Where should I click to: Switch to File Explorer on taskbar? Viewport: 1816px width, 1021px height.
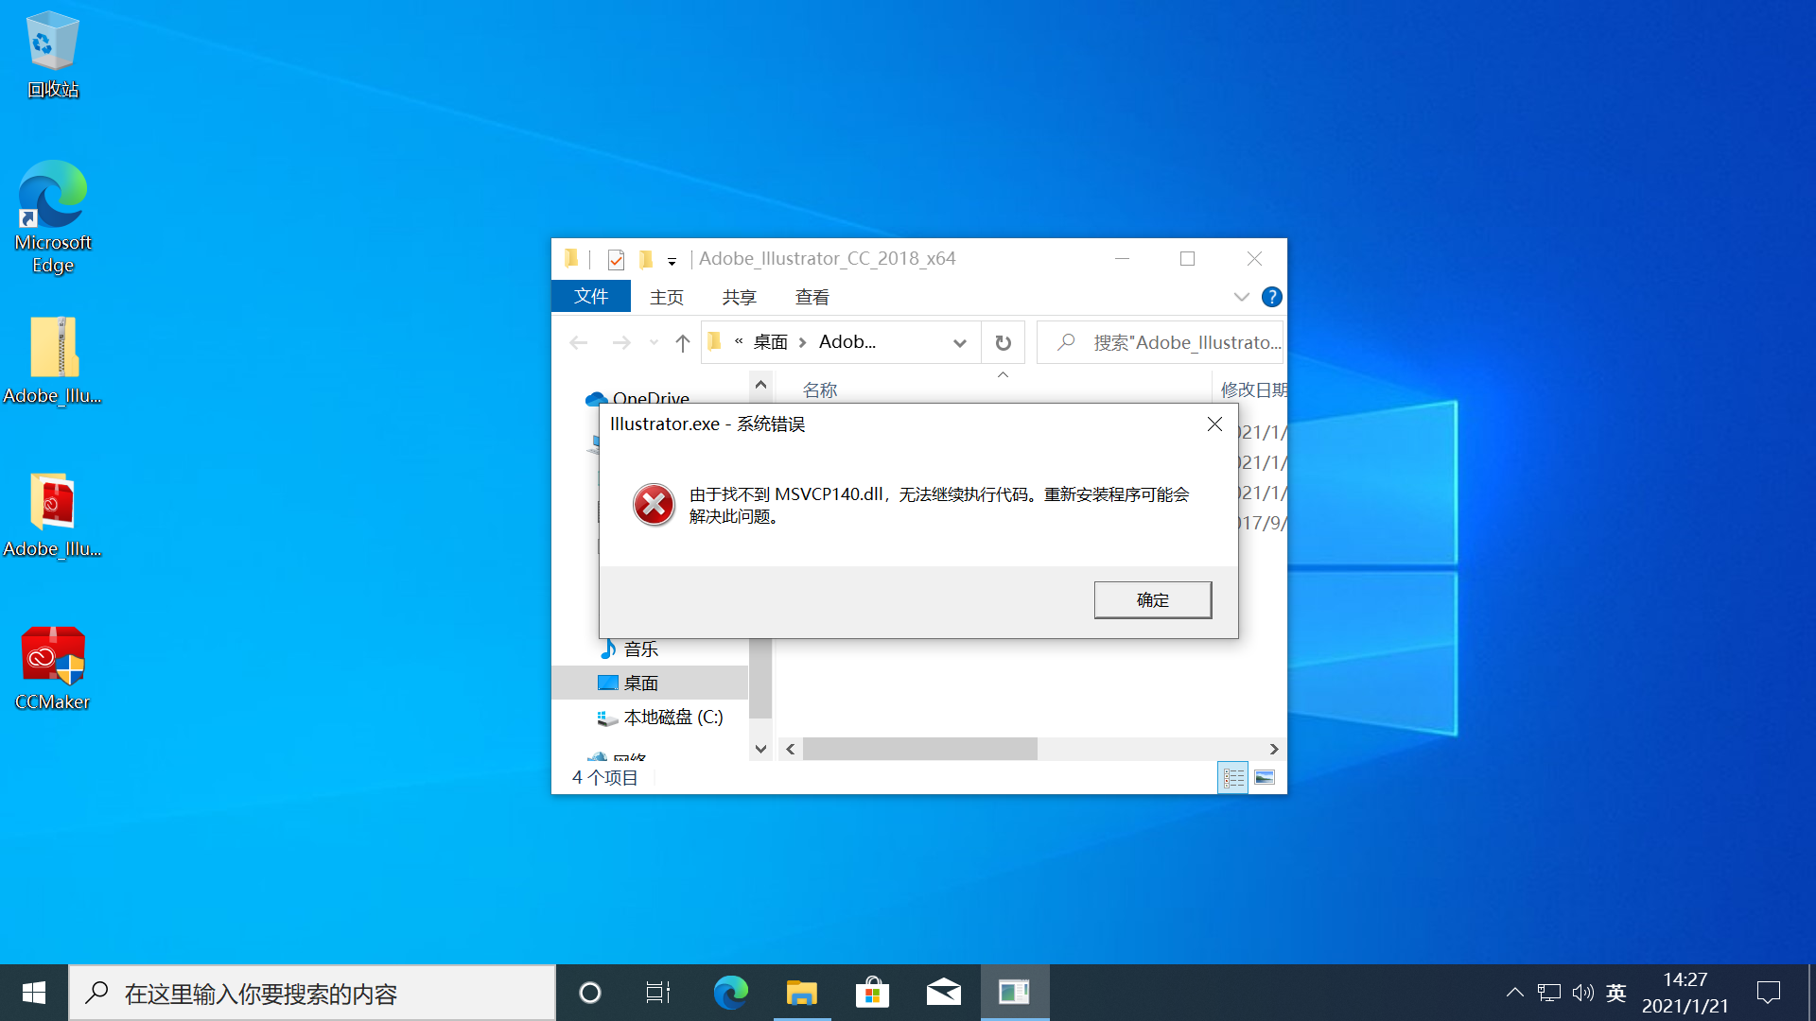click(802, 993)
